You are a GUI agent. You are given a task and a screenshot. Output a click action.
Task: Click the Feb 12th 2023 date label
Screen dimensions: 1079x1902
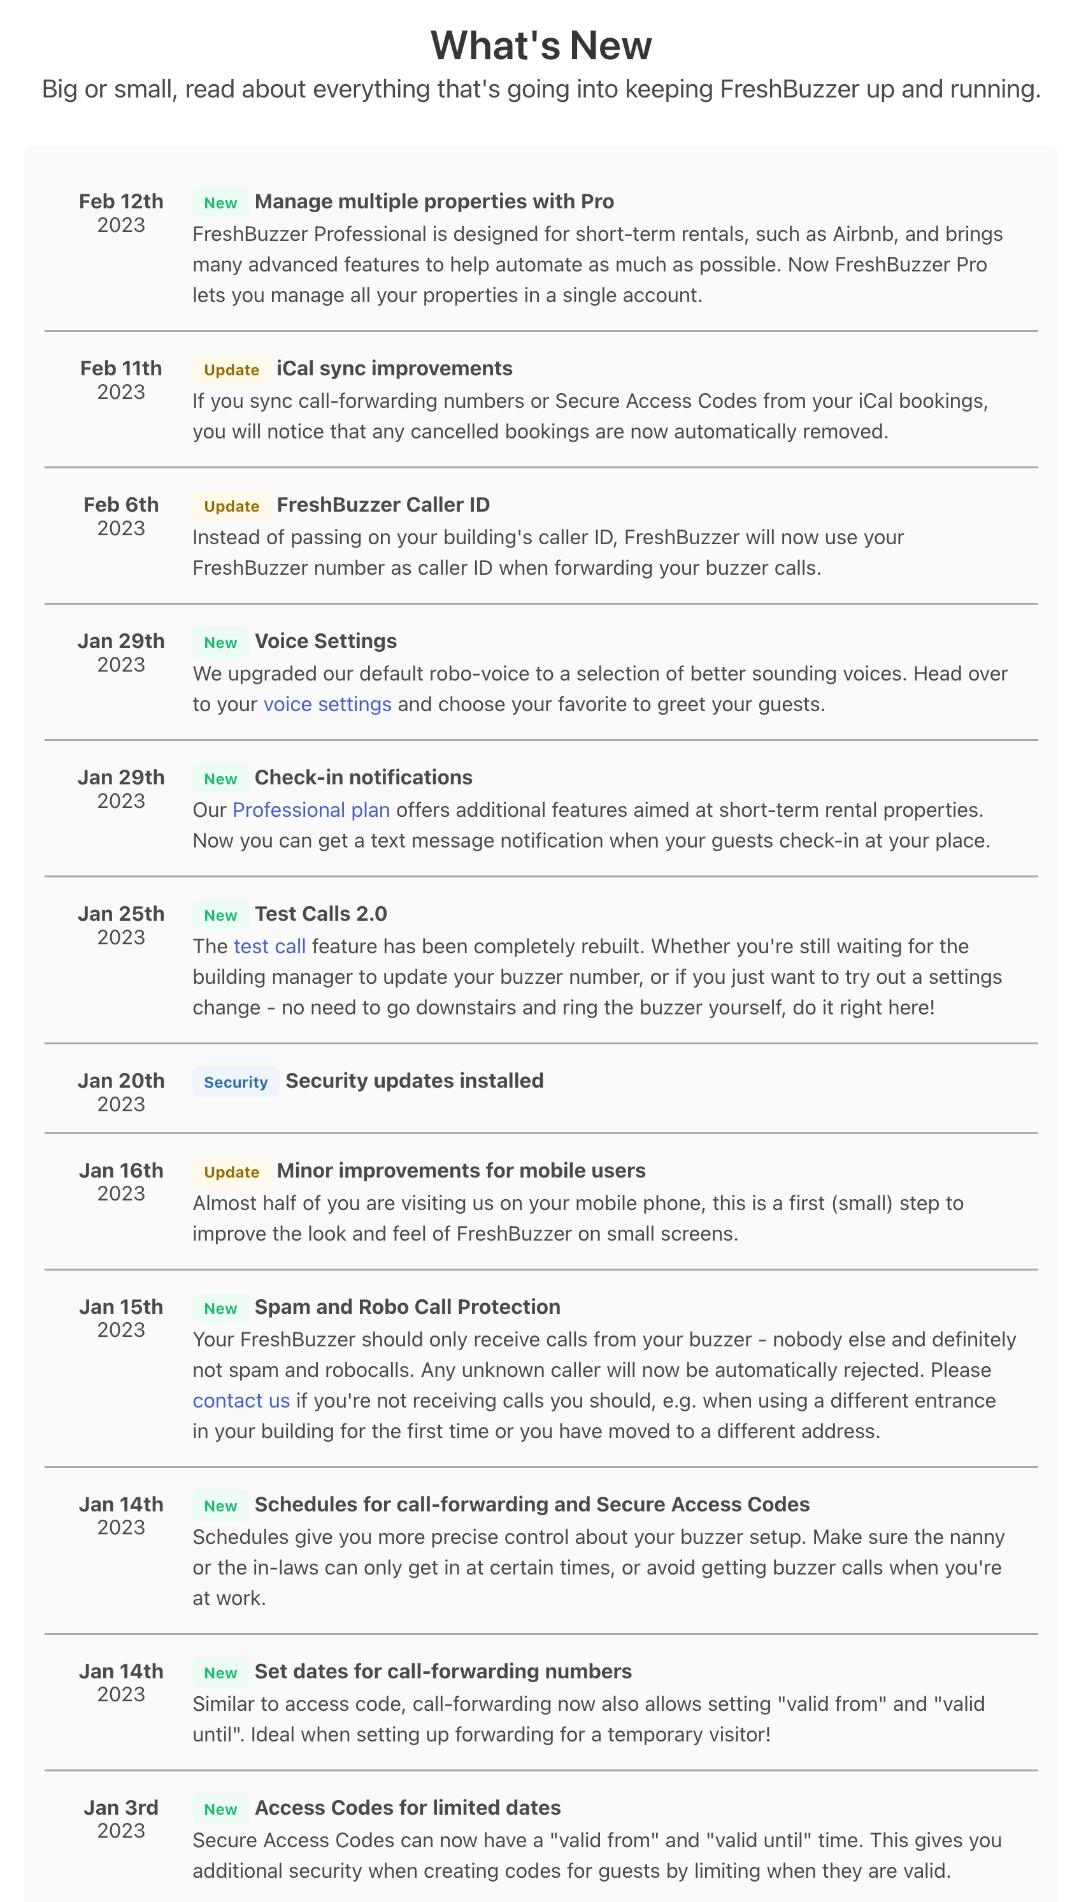click(x=121, y=213)
